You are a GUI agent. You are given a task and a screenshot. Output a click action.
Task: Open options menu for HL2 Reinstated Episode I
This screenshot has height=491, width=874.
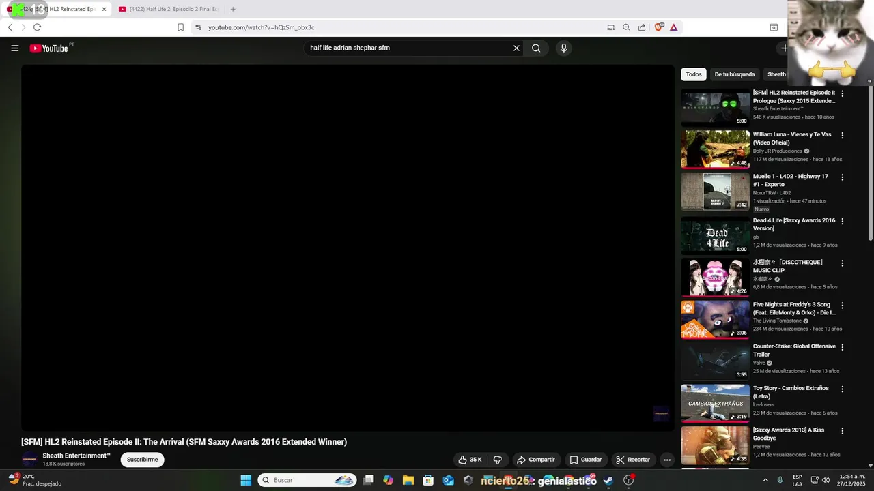pyautogui.click(x=842, y=93)
